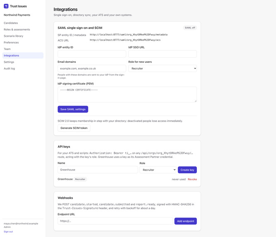Click the API key Name field
This screenshot has height=237, width=276.
pyautogui.click(x=98, y=170)
